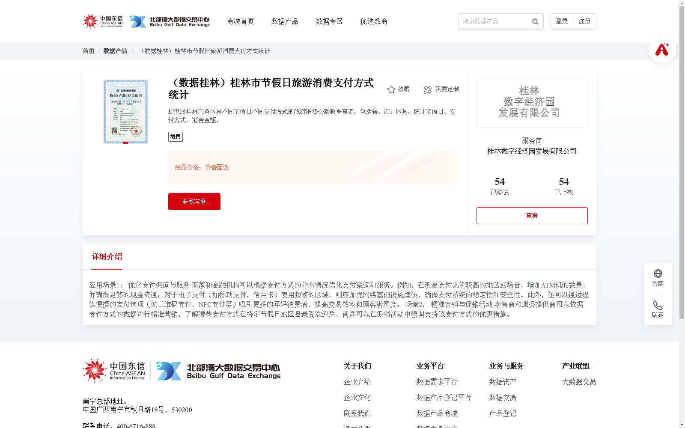This screenshot has width=685, height=428.
Task: Click the 消费 category tag
Action: [x=176, y=137]
